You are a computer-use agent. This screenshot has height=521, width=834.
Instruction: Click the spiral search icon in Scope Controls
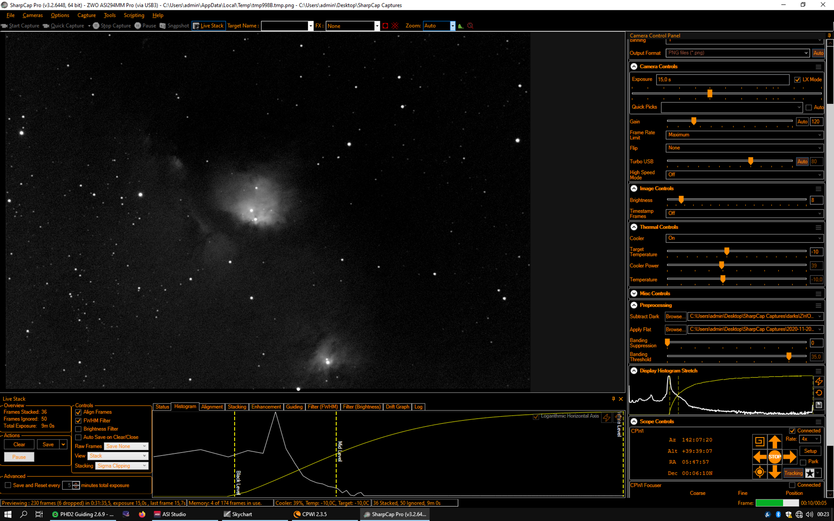[x=759, y=442]
